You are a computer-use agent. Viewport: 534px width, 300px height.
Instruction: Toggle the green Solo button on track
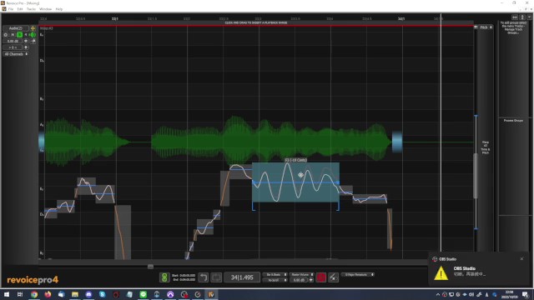(x=20, y=35)
